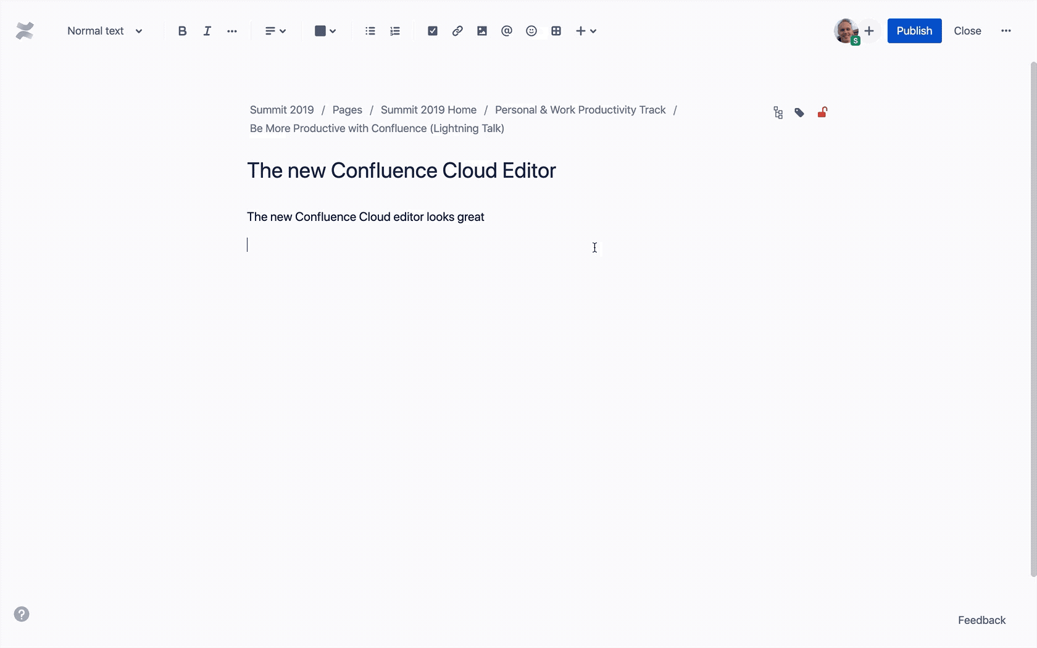
Task: Open more formatting options ellipsis
Action: pyautogui.click(x=232, y=31)
